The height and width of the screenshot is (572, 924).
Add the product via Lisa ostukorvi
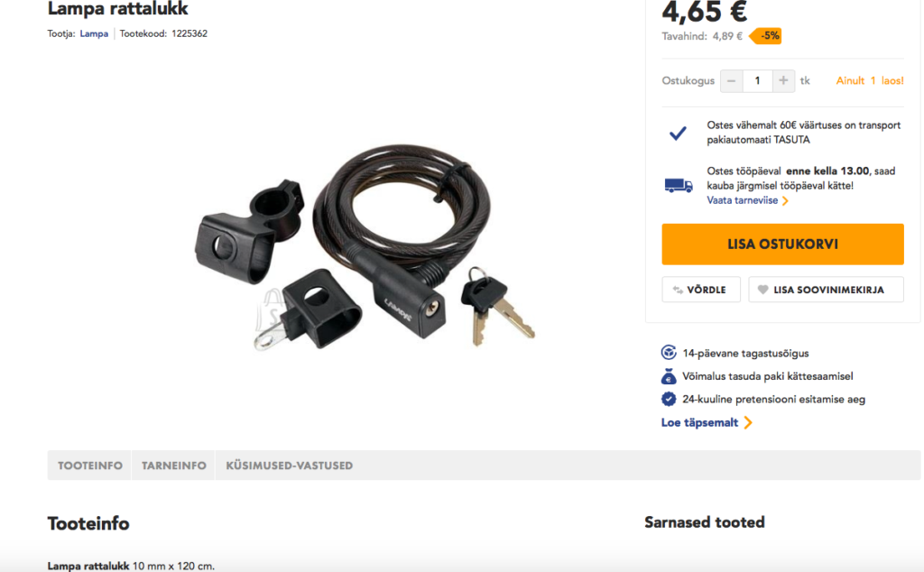[x=782, y=244]
